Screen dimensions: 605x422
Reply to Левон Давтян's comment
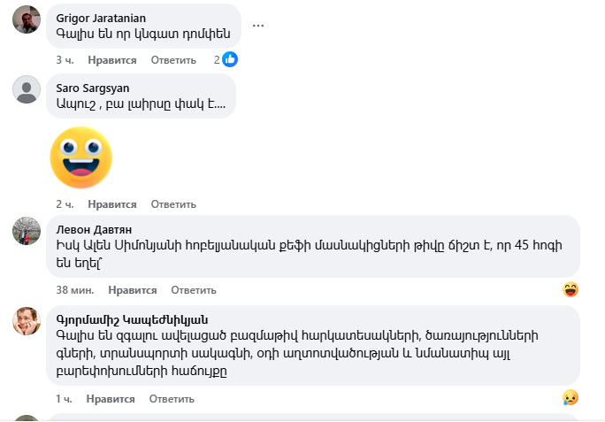[193, 290]
